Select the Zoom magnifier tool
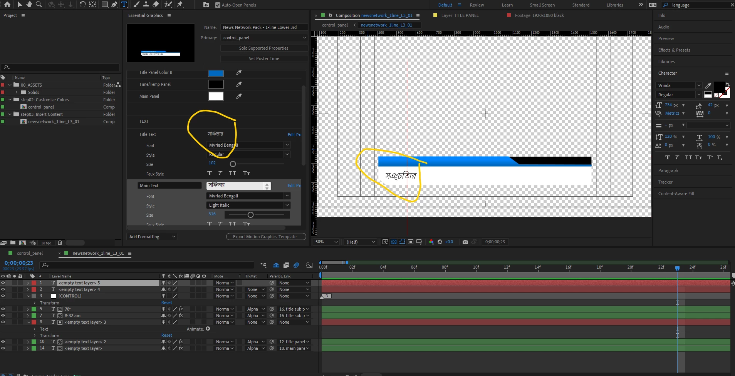This screenshot has height=376, width=735. [39, 5]
